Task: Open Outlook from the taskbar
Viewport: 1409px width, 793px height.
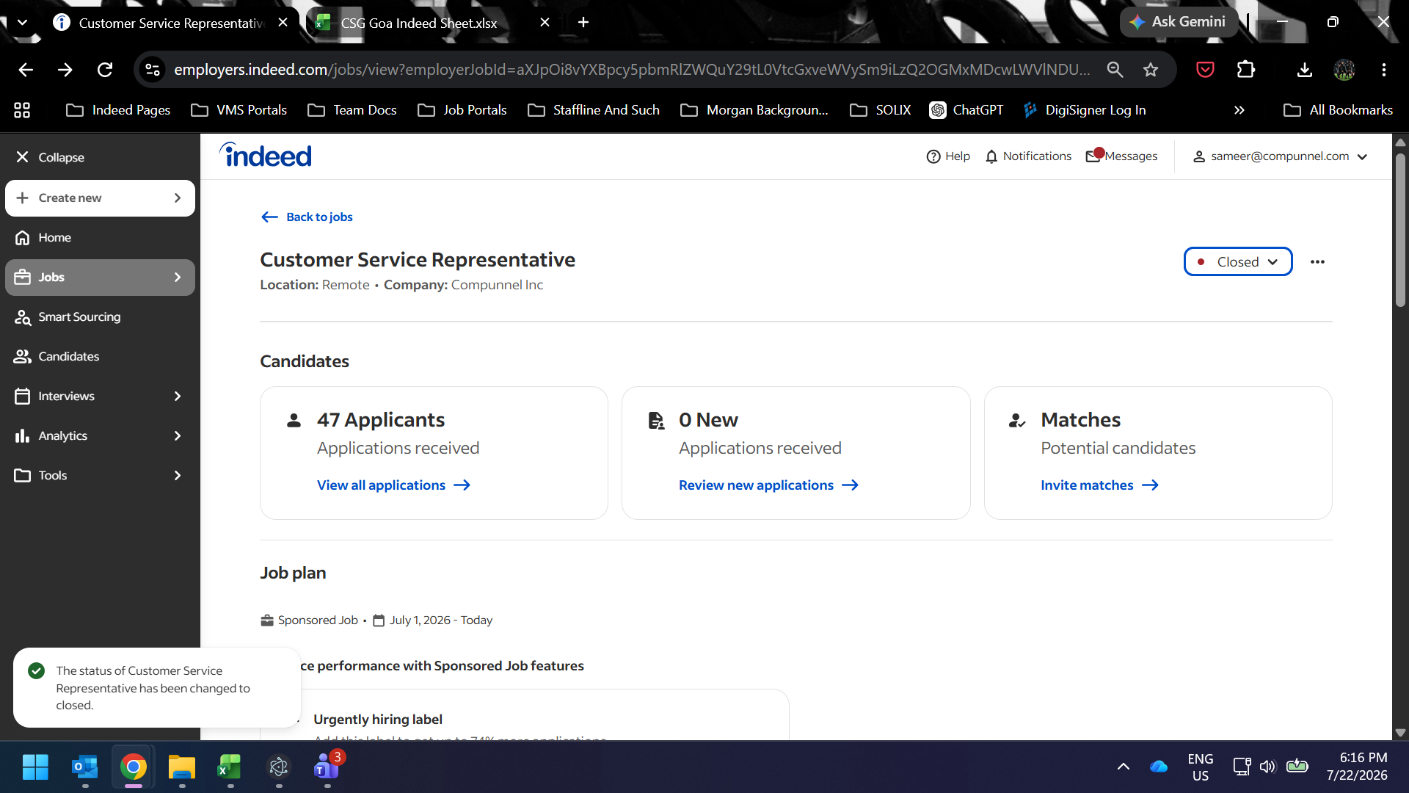Action: [85, 767]
